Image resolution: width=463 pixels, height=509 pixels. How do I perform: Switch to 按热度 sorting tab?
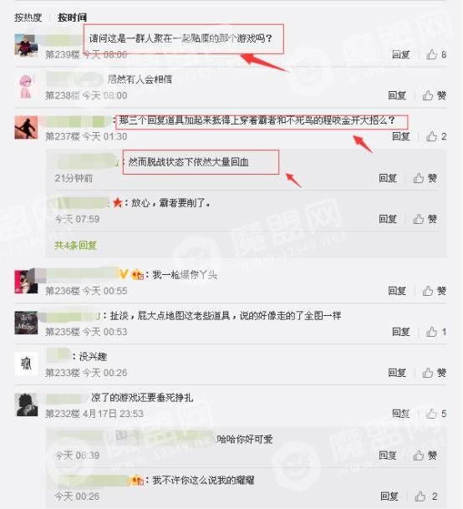coord(28,18)
